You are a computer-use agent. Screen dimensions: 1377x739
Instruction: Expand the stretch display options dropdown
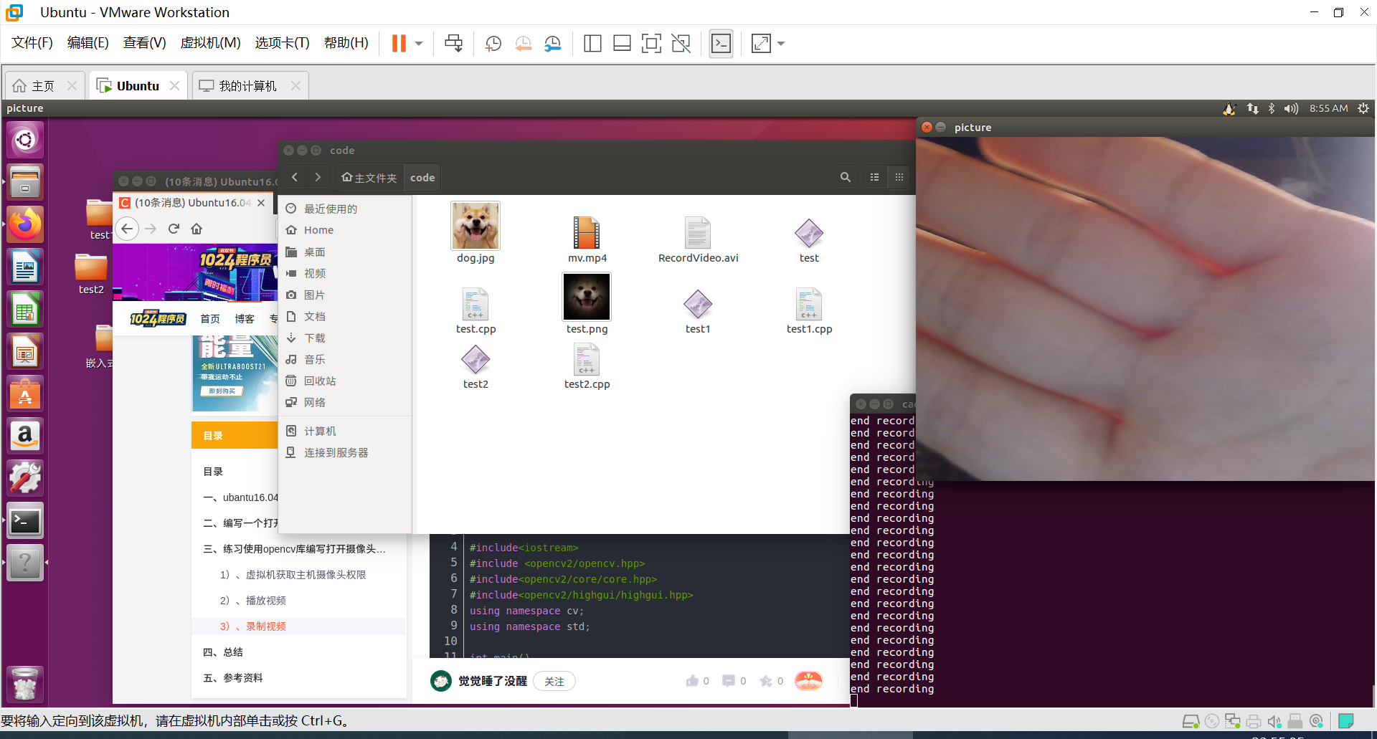[781, 44]
